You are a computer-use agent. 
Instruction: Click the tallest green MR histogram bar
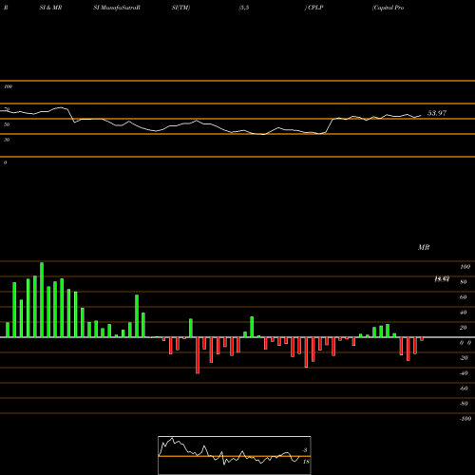42,299
